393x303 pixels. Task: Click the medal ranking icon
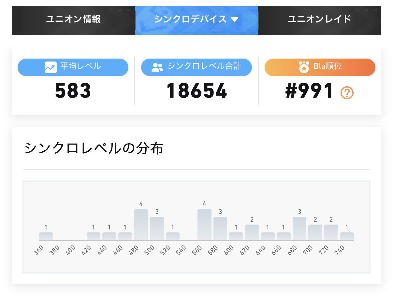point(304,67)
